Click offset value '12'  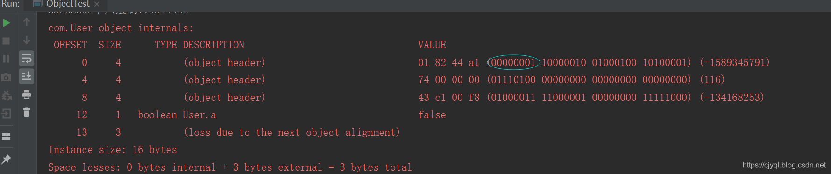pos(82,115)
